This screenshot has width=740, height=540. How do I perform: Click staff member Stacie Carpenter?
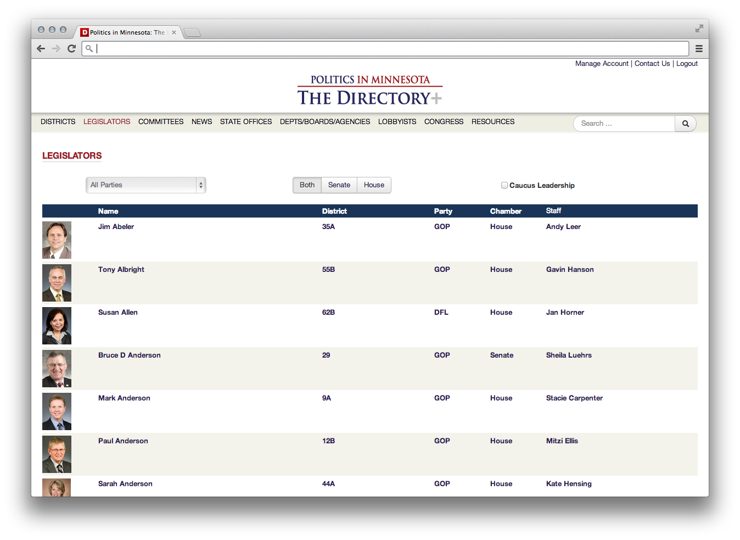[574, 398]
